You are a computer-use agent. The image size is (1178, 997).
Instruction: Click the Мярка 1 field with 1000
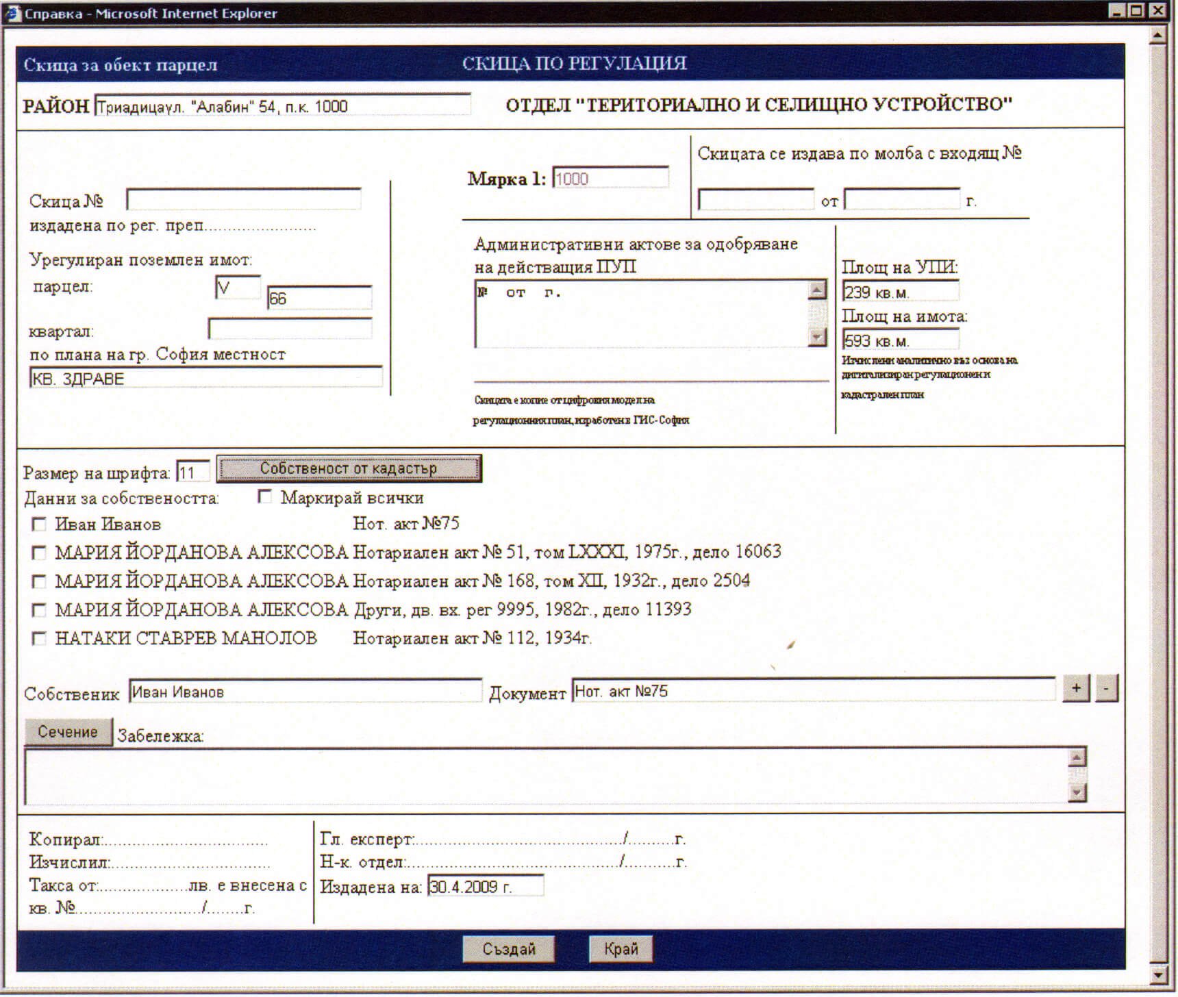point(610,177)
